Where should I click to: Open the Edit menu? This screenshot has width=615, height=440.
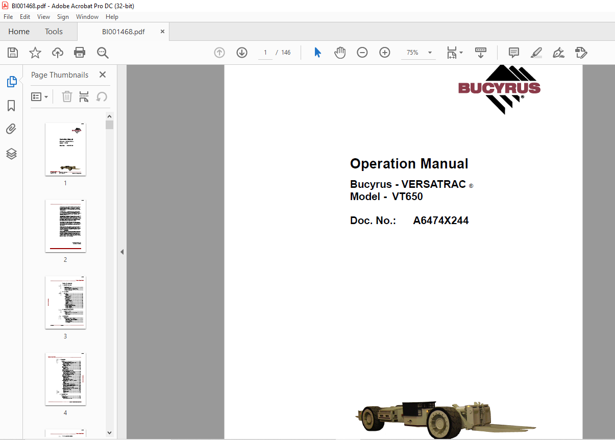click(x=25, y=17)
